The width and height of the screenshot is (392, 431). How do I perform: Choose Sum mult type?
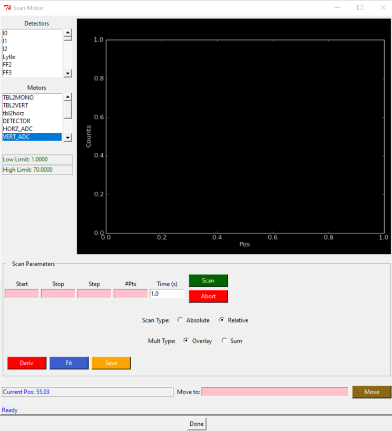[224, 341]
